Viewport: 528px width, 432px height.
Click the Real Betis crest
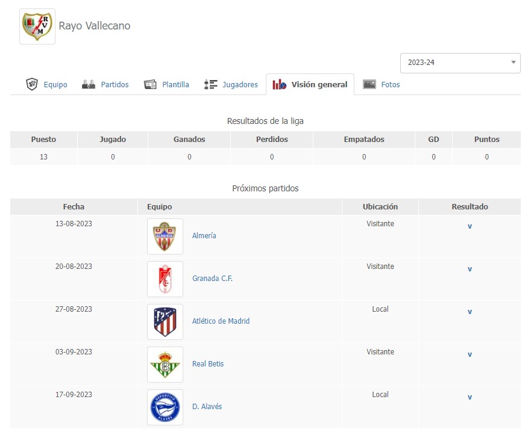pyautogui.click(x=165, y=365)
